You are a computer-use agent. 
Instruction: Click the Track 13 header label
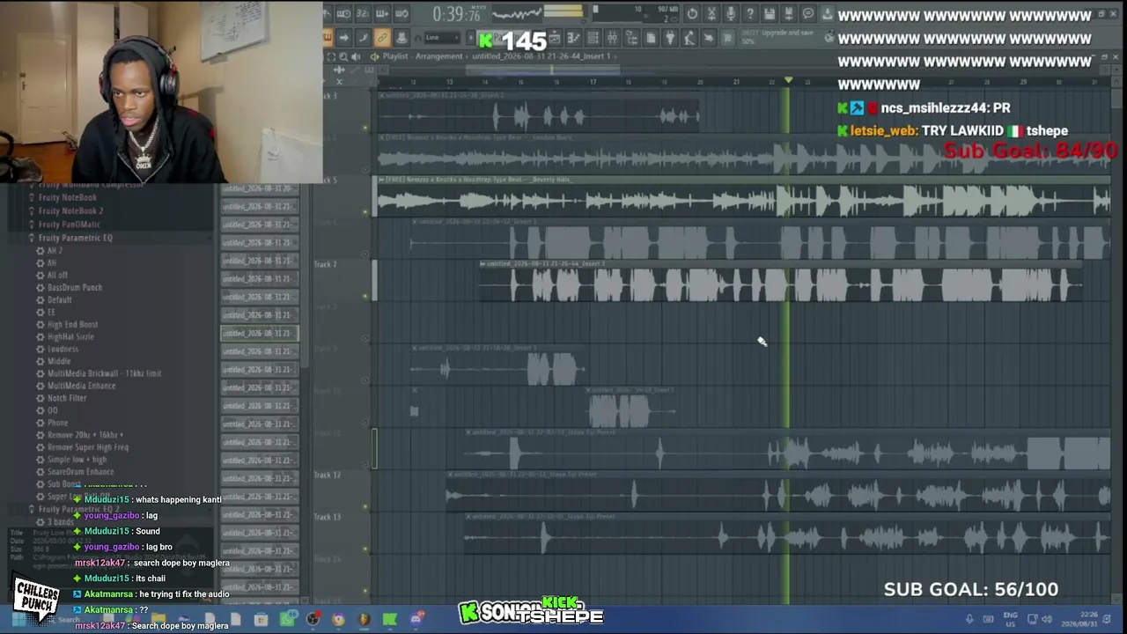327,517
